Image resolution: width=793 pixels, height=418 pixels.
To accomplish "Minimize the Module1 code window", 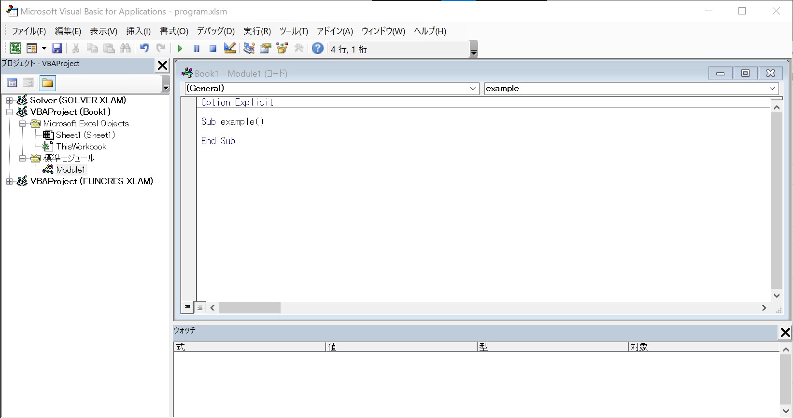I will tap(720, 73).
